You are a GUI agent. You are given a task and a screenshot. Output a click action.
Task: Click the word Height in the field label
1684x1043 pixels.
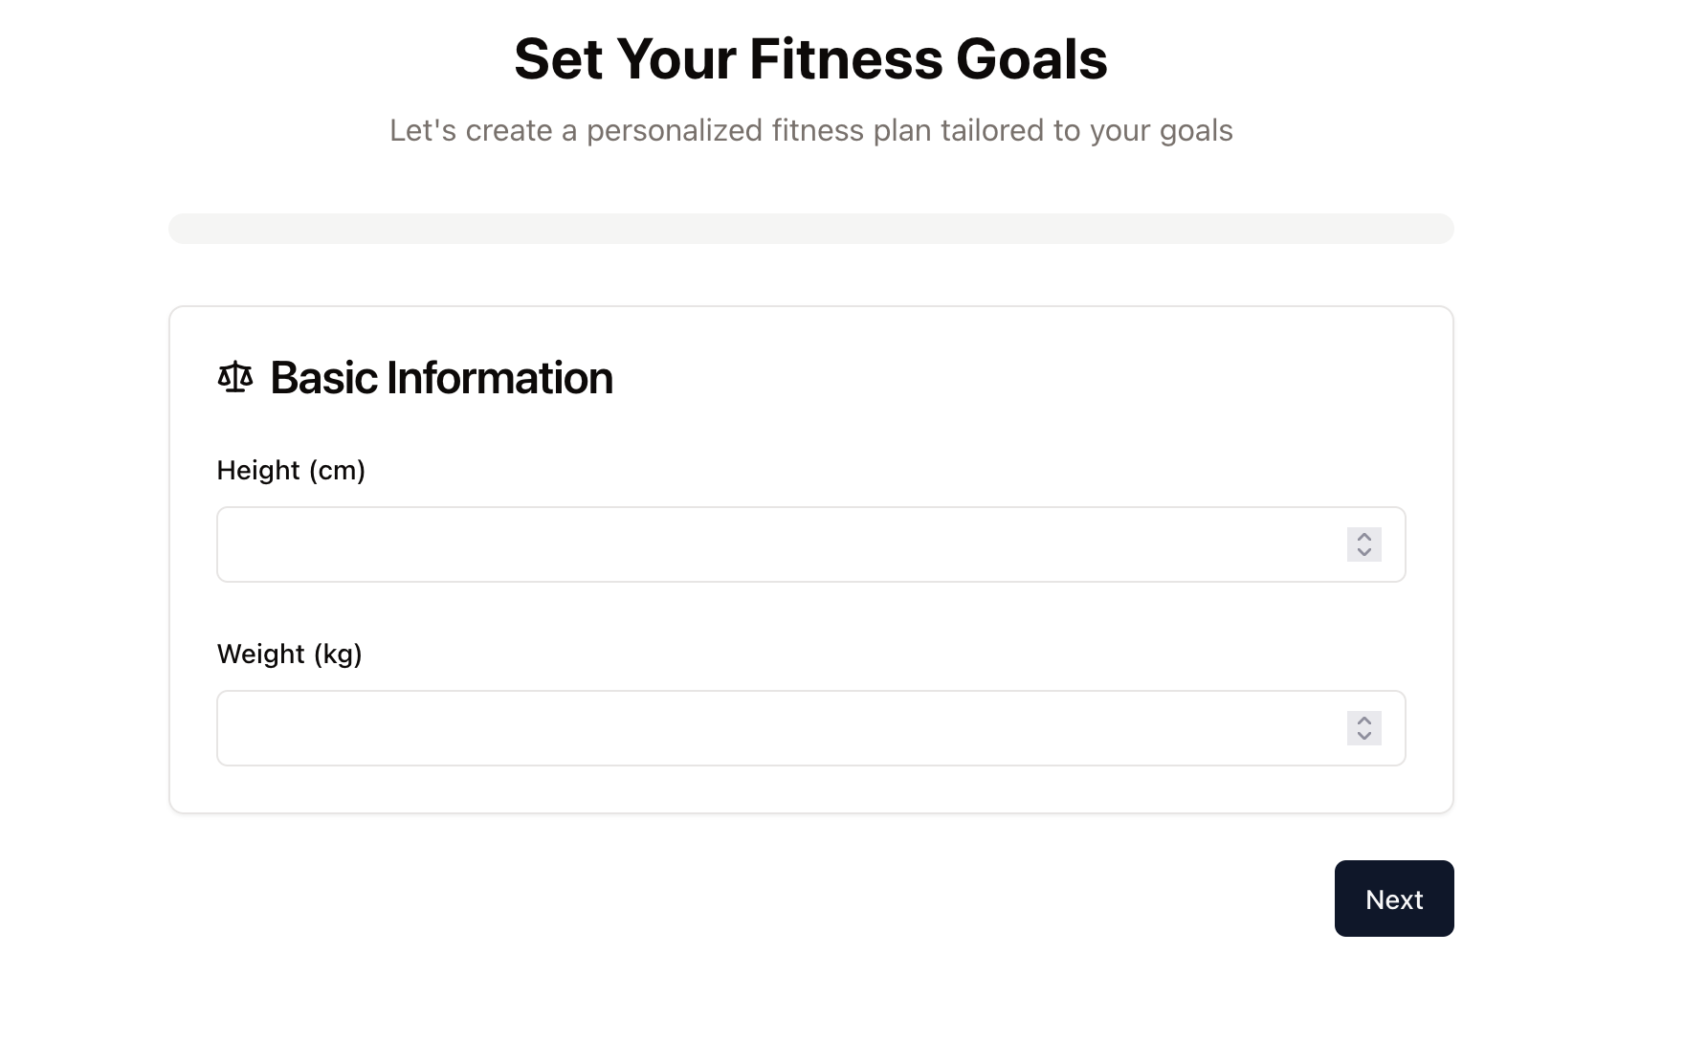(258, 471)
